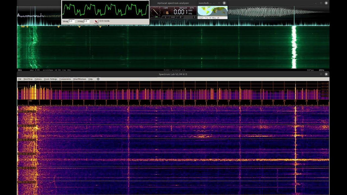Maximize the Spectrum Lab window

tap(321, 74)
